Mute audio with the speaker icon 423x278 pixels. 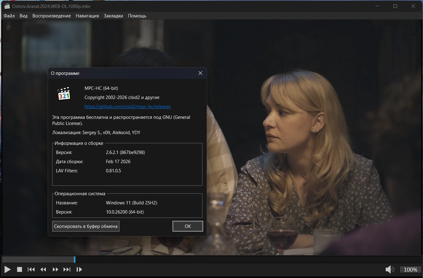[x=390, y=269]
